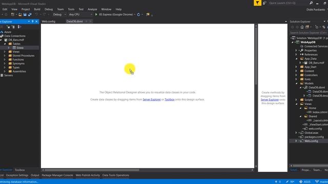
Task: Pin the Server Explorer panel with pushpin
Action: coord(33,21)
